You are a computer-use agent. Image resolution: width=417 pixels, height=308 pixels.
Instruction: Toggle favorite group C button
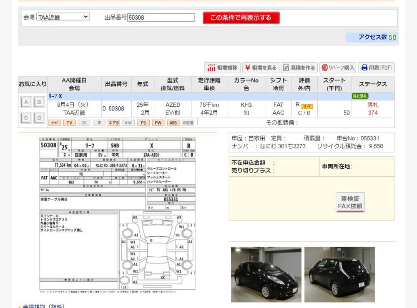(26, 118)
